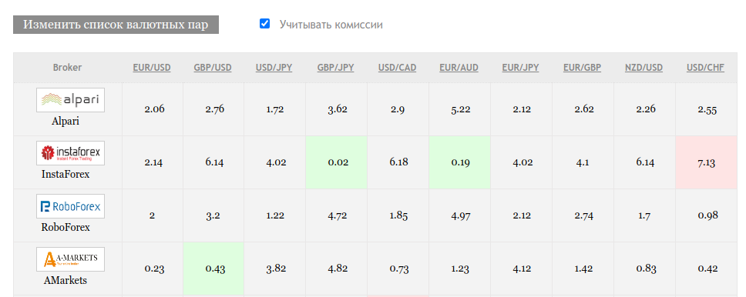The width and height of the screenshot is (746, 297).
Task: Open the GBP/JPY header link
Action: tap(336, 68)
